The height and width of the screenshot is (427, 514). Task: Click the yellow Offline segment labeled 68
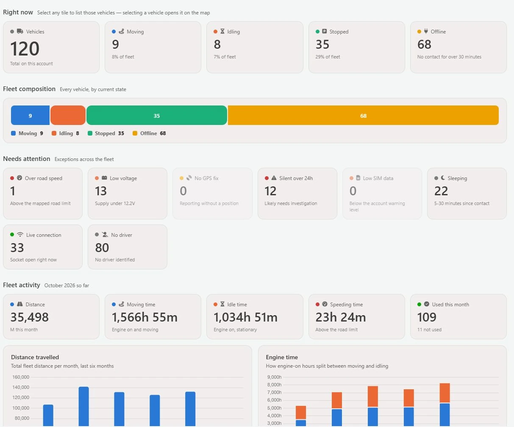click(363, 115)
